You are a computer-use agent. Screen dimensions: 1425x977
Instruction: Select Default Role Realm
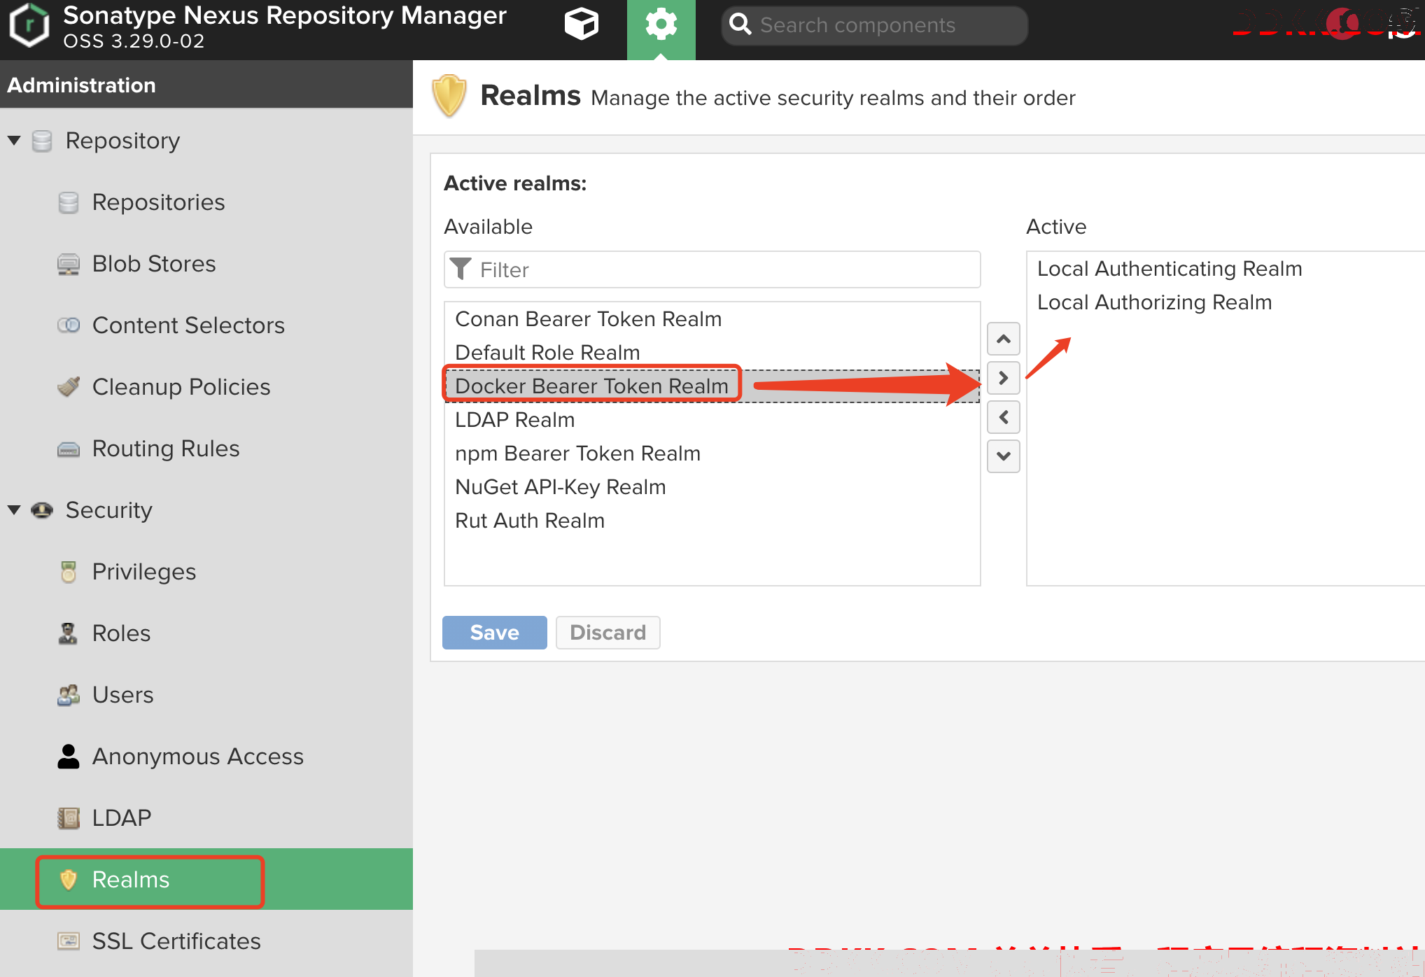click(x=712, y=353)
